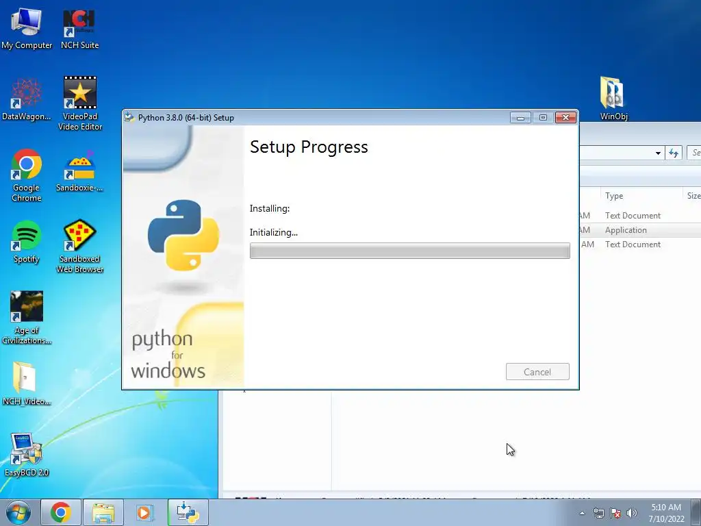Image resolution: width=701 pixels, height=526 pixels.
Task: Open the My Computer desktop icon
Action: click(27, 27)
